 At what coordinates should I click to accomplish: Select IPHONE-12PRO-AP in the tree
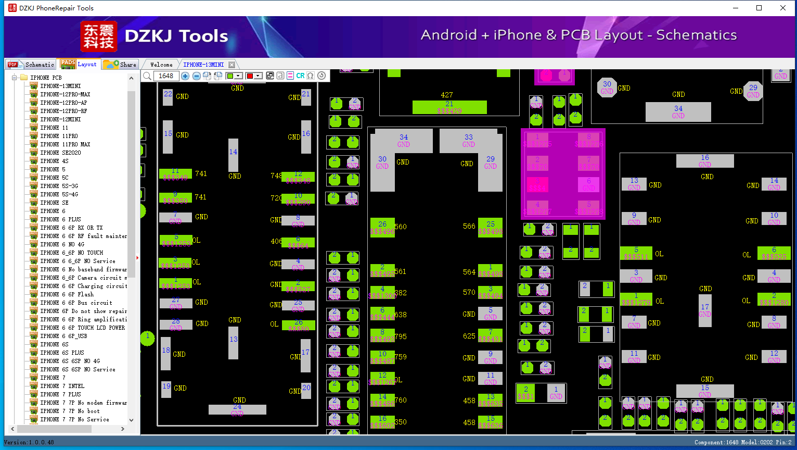pyautogui.click(x=63, y=103)
